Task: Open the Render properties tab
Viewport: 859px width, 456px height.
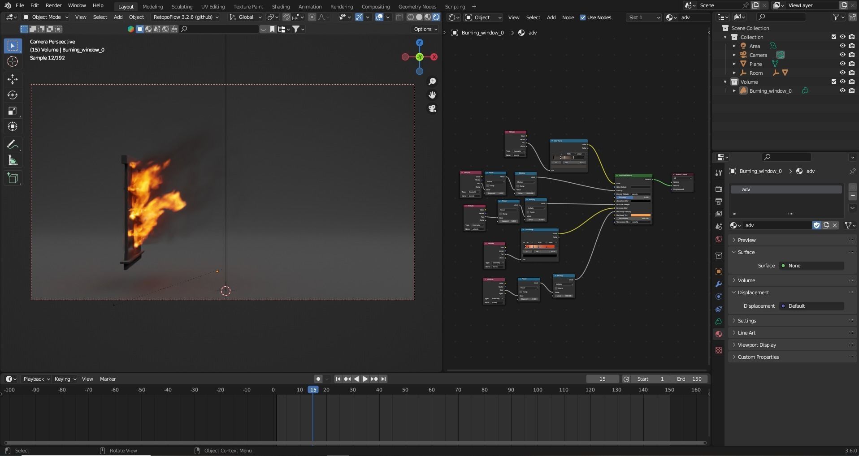Action: coord(719,189)
